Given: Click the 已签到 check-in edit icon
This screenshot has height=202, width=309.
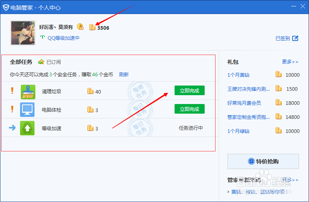Looking at the screenshot, I should 295,38.
